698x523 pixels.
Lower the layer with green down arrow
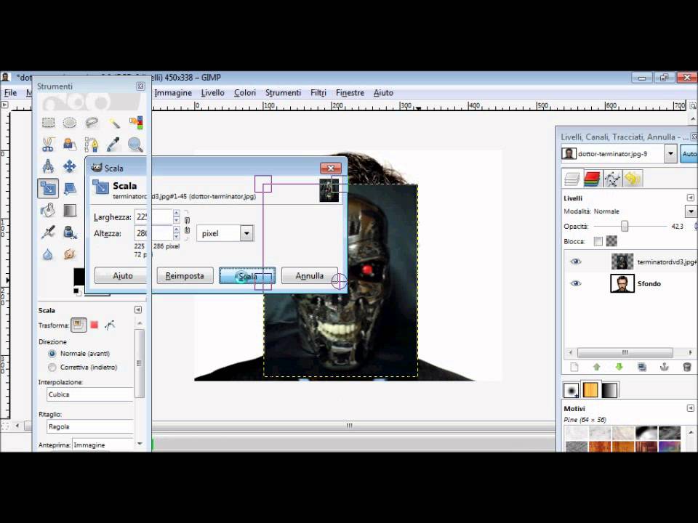(619, 367)
